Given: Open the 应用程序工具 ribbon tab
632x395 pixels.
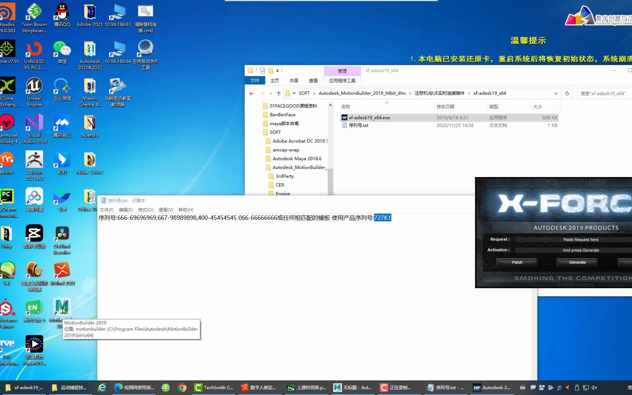Looking at the screenshot, I should 342,80.
